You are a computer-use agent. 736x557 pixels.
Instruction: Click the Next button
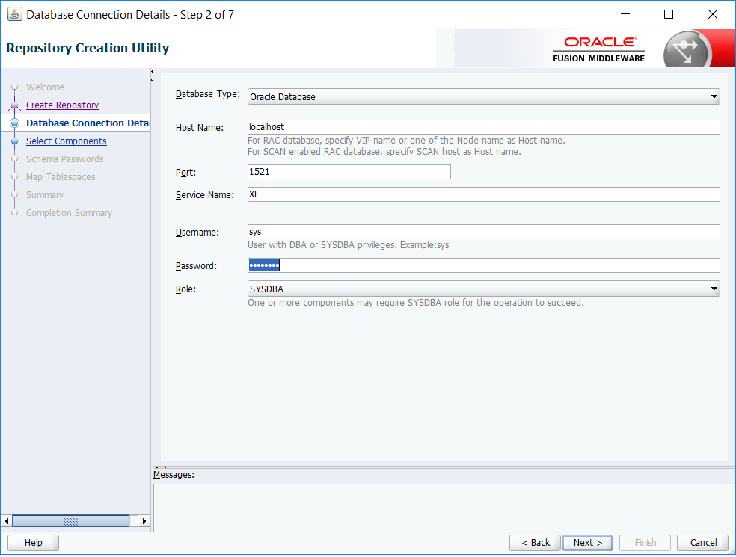coord(588,542)
